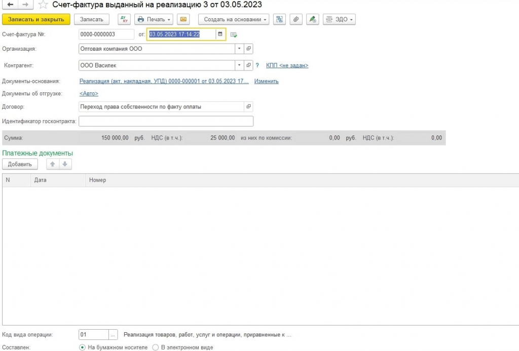Go forward with the right arrow button
The height and width of the screenshot is (351, 519).
click(25, 4)
